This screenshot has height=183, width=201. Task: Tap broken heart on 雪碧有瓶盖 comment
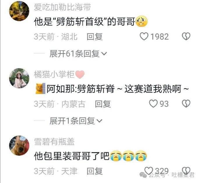[186, 171]
